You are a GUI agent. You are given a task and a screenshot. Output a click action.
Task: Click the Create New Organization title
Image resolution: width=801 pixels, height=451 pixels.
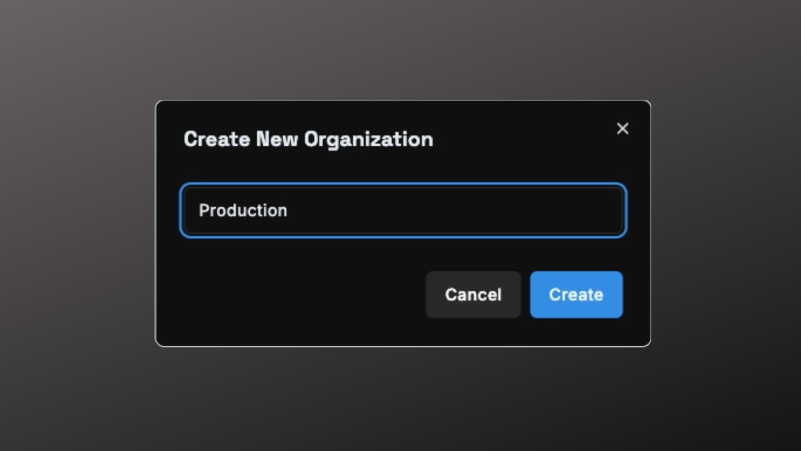pos(308,139)
